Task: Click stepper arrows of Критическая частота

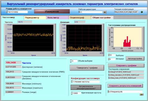Action: click(x=72, y=93)
